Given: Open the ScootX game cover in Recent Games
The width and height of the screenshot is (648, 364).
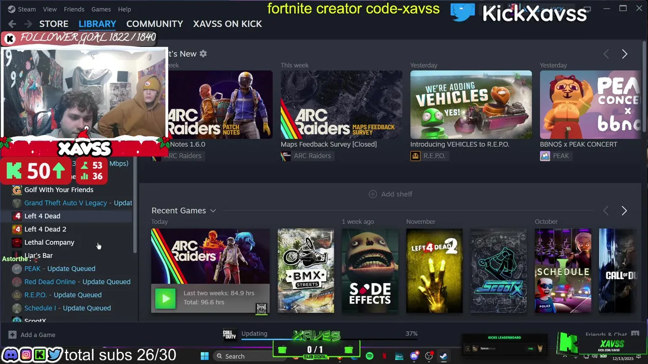Looking at the screenshot, I should pos(499,270).
